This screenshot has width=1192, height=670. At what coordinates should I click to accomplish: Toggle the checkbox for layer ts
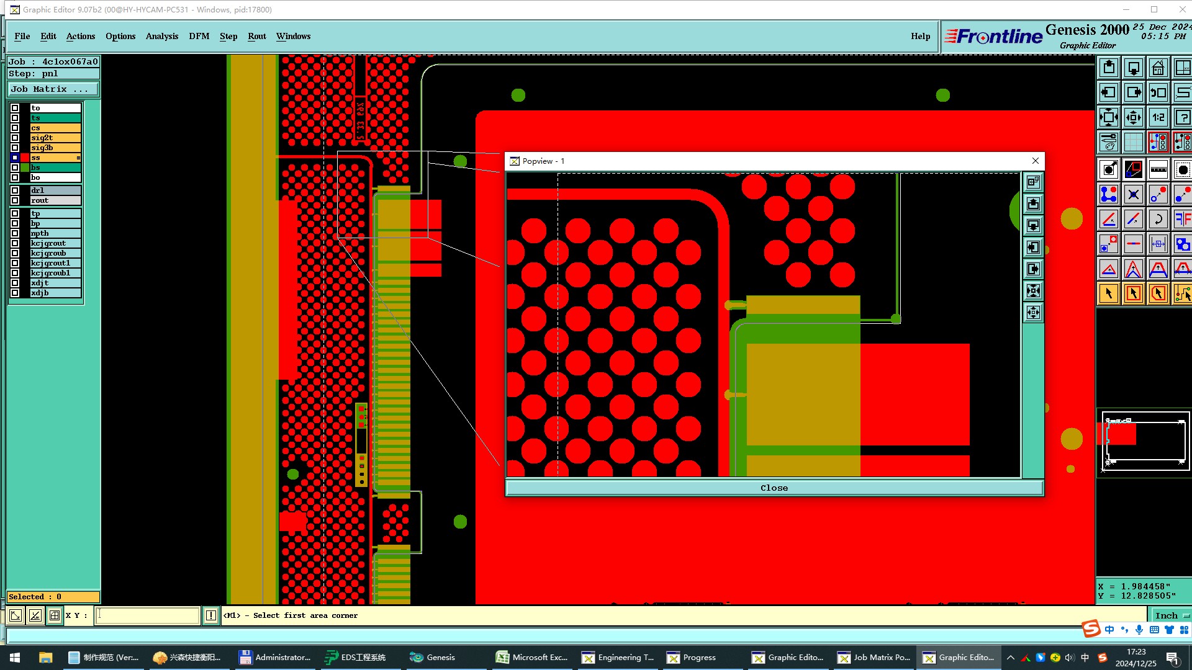tap(15, 118)
